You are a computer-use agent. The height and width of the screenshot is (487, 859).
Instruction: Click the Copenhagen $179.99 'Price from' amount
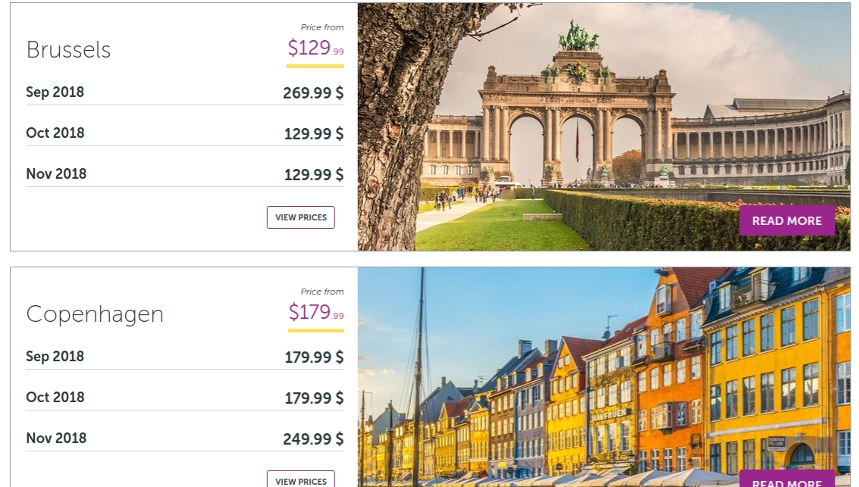tap(316, 312)
